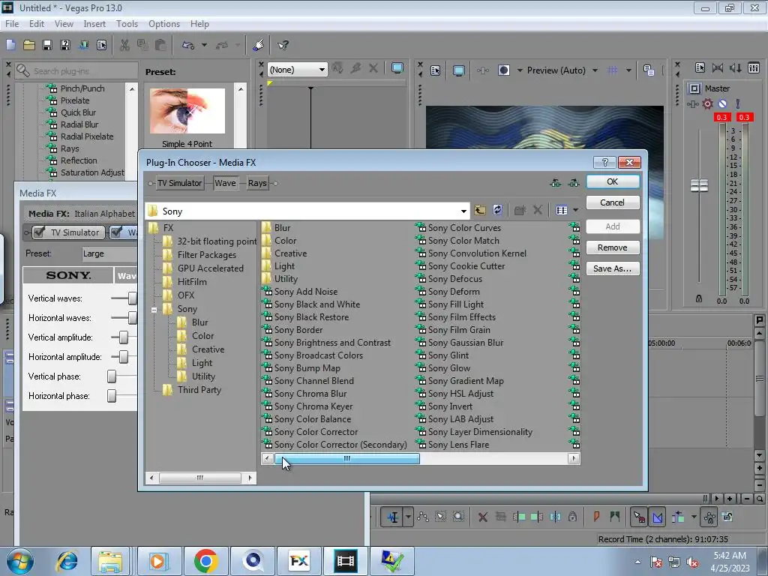This screenshot has width=768, height=576.
Task: Collapse the Sony folder in the tree
Action: click(x=154, y=310)
